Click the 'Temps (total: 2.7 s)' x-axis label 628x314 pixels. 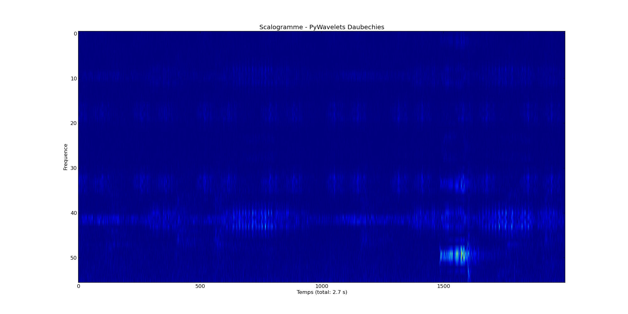tap(322, 292)
